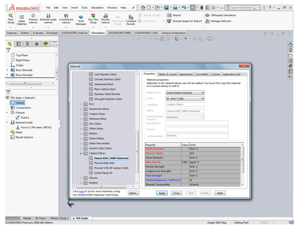Open the Home icon in the title bar
The image size is (298, 229).
[143, 8]
